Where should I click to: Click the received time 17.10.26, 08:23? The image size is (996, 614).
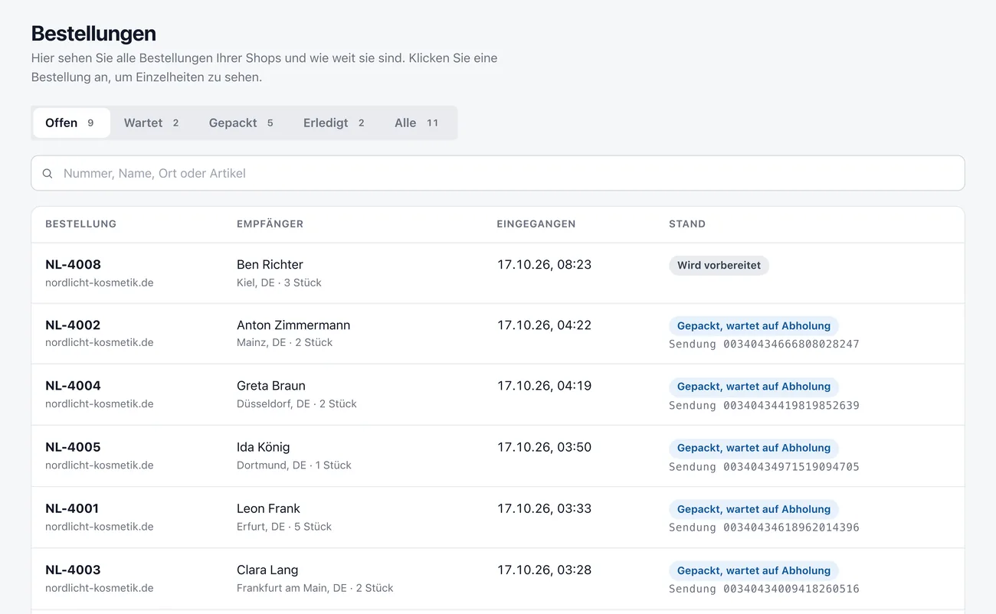[x=544, y=265]
